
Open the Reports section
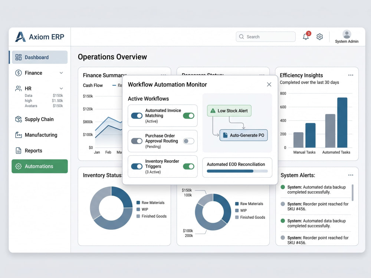40,150
